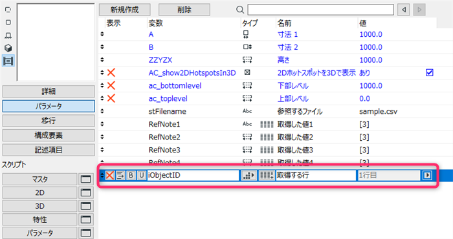
Task: Toggle hidden flag on ac_bottomlevel row
Action: [111, 86]
